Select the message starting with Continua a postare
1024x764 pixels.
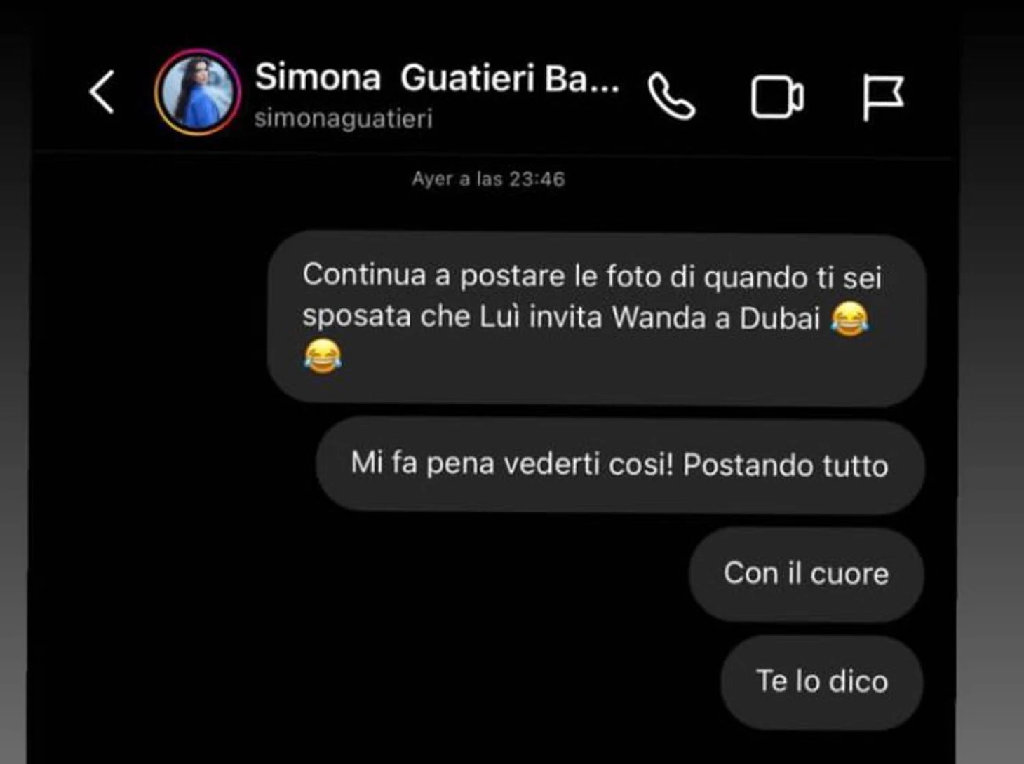coord(596,319)
